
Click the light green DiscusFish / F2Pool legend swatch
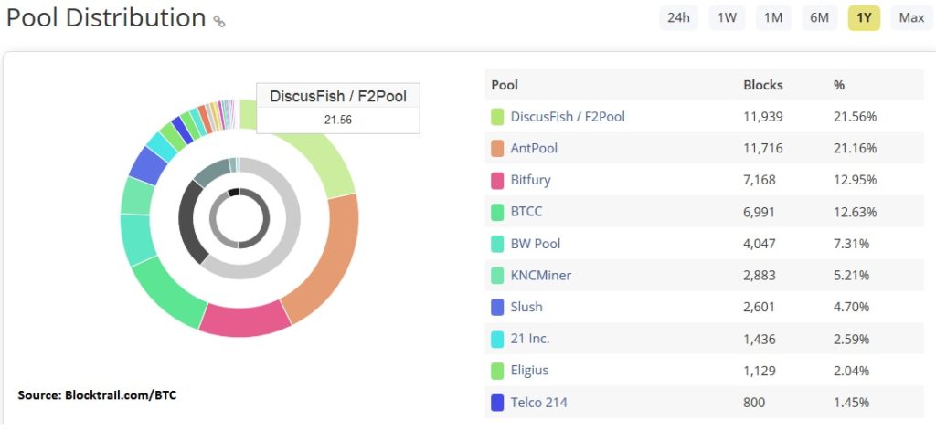click(x=497, y=117)
